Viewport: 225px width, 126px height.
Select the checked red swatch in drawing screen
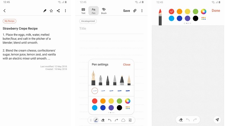click(172, 12)
